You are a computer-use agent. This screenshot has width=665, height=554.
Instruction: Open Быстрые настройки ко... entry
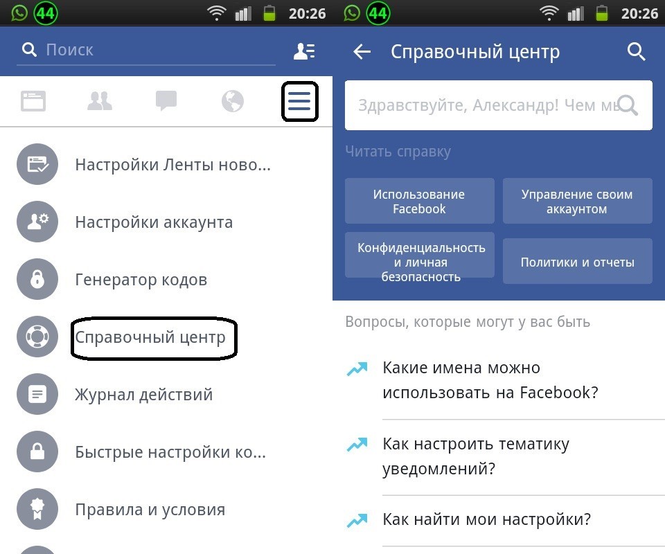coord(170,452)
